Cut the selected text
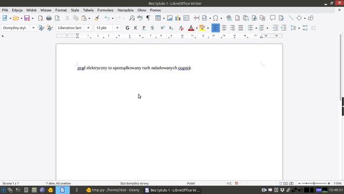Screen dimensions: 344x194 pyautogui.click(x=67, y=18)
